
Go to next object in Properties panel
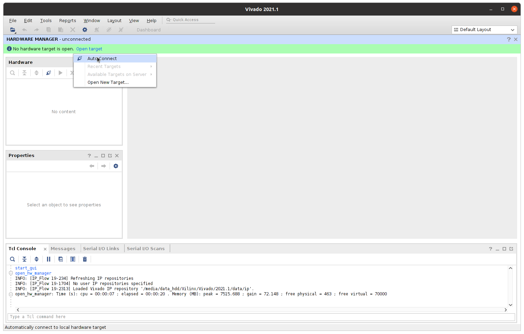pyautogui.click(x=104, y=166)
